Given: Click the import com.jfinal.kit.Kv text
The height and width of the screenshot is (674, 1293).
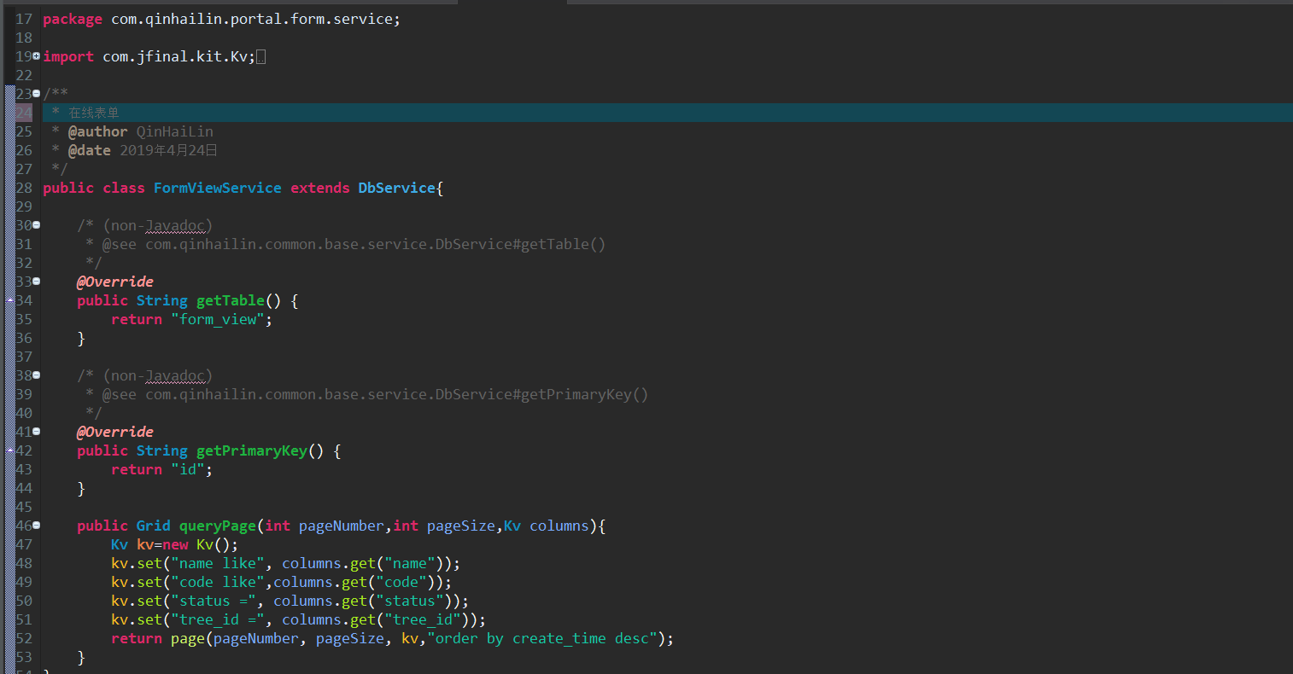Looking at the screenshot, I should [x=174, y=56].
